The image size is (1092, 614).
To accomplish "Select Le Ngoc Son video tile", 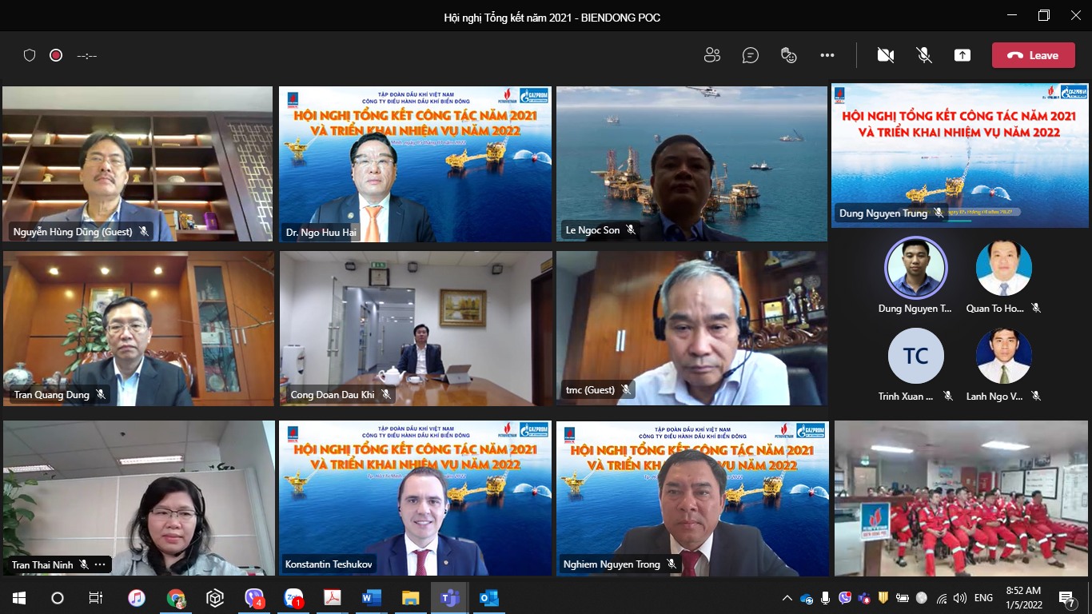I will pos(691,164).
